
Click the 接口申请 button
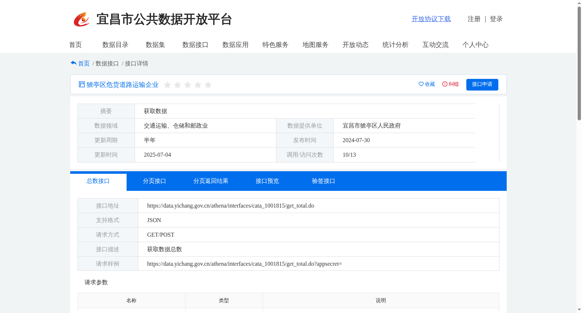(482, 84)
